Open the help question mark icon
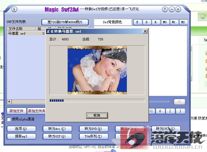The height and width of the screenshot is (152, 207). click(x=165, y=9)
